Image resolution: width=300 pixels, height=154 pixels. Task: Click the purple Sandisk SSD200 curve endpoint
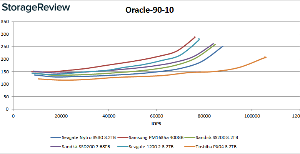[213, 43]
